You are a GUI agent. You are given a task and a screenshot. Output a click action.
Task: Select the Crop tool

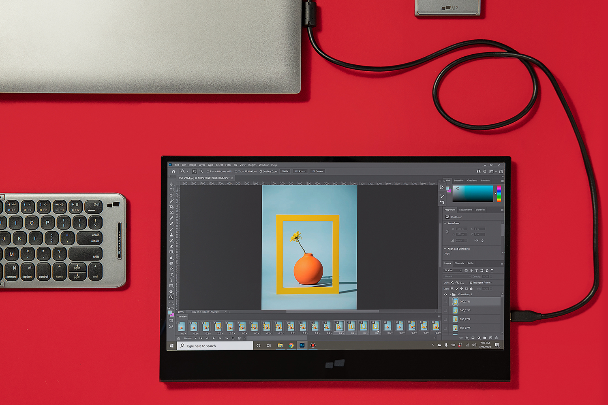(171, 207)
